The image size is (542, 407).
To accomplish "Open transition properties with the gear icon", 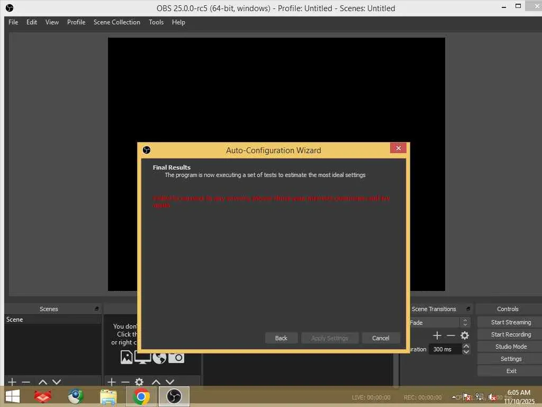I will tap(465, 335).
